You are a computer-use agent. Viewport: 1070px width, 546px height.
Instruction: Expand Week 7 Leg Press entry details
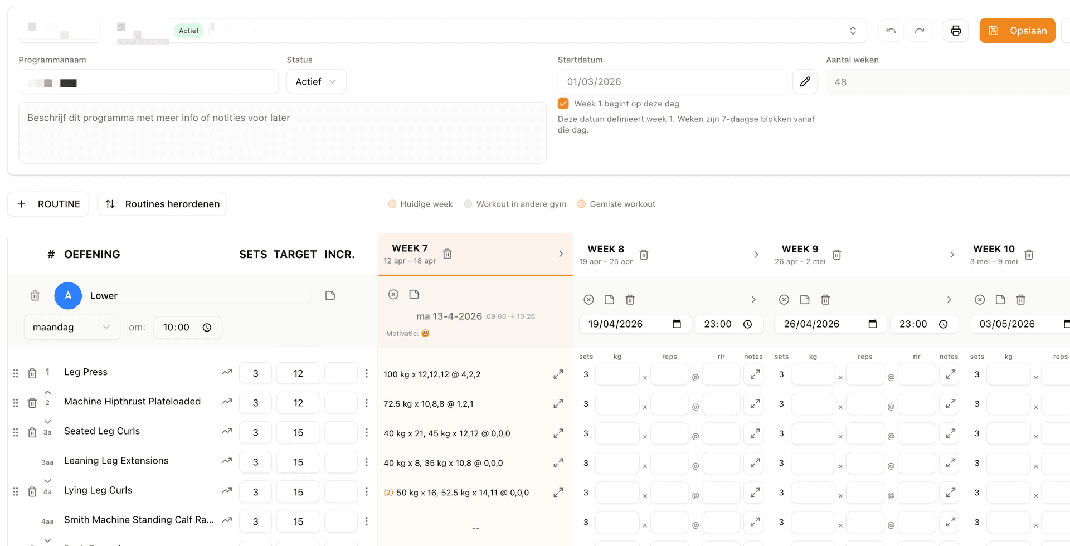tap(558, 374)
